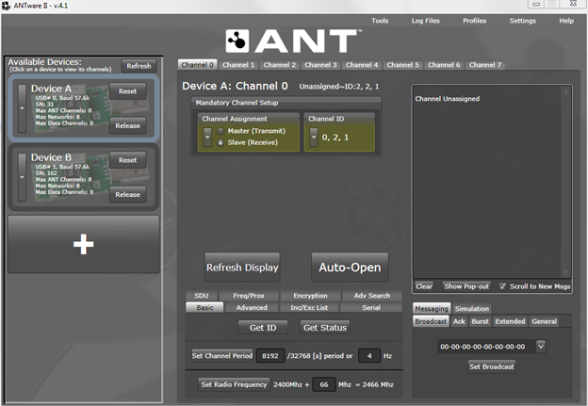Click the channel period 8192 field
The height and width of the screenshot is (406, 588).
click(x=270, y=356)
